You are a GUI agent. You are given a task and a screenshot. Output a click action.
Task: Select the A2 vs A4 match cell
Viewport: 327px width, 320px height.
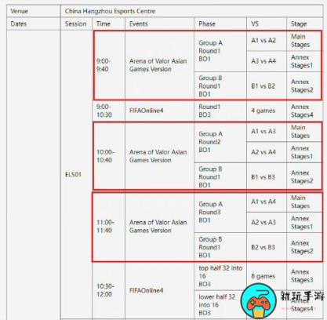(x=267, y=152)
